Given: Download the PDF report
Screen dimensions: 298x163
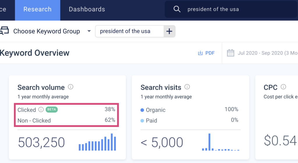Looking at the screenshot, I should pyautogui.click(x=206, y=53).
